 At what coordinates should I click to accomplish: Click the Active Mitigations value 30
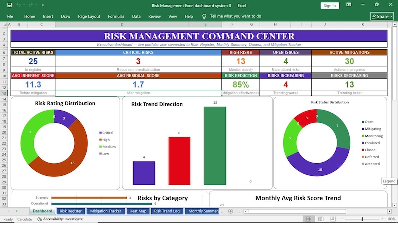coord(349,61)
